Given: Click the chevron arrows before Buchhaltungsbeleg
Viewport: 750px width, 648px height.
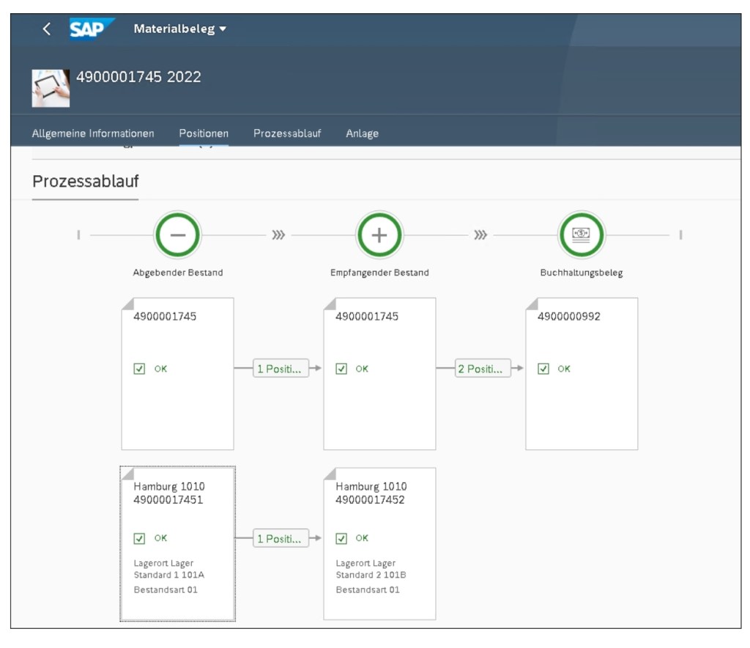Looking at the screenshot, I should [x=480, y=235].
